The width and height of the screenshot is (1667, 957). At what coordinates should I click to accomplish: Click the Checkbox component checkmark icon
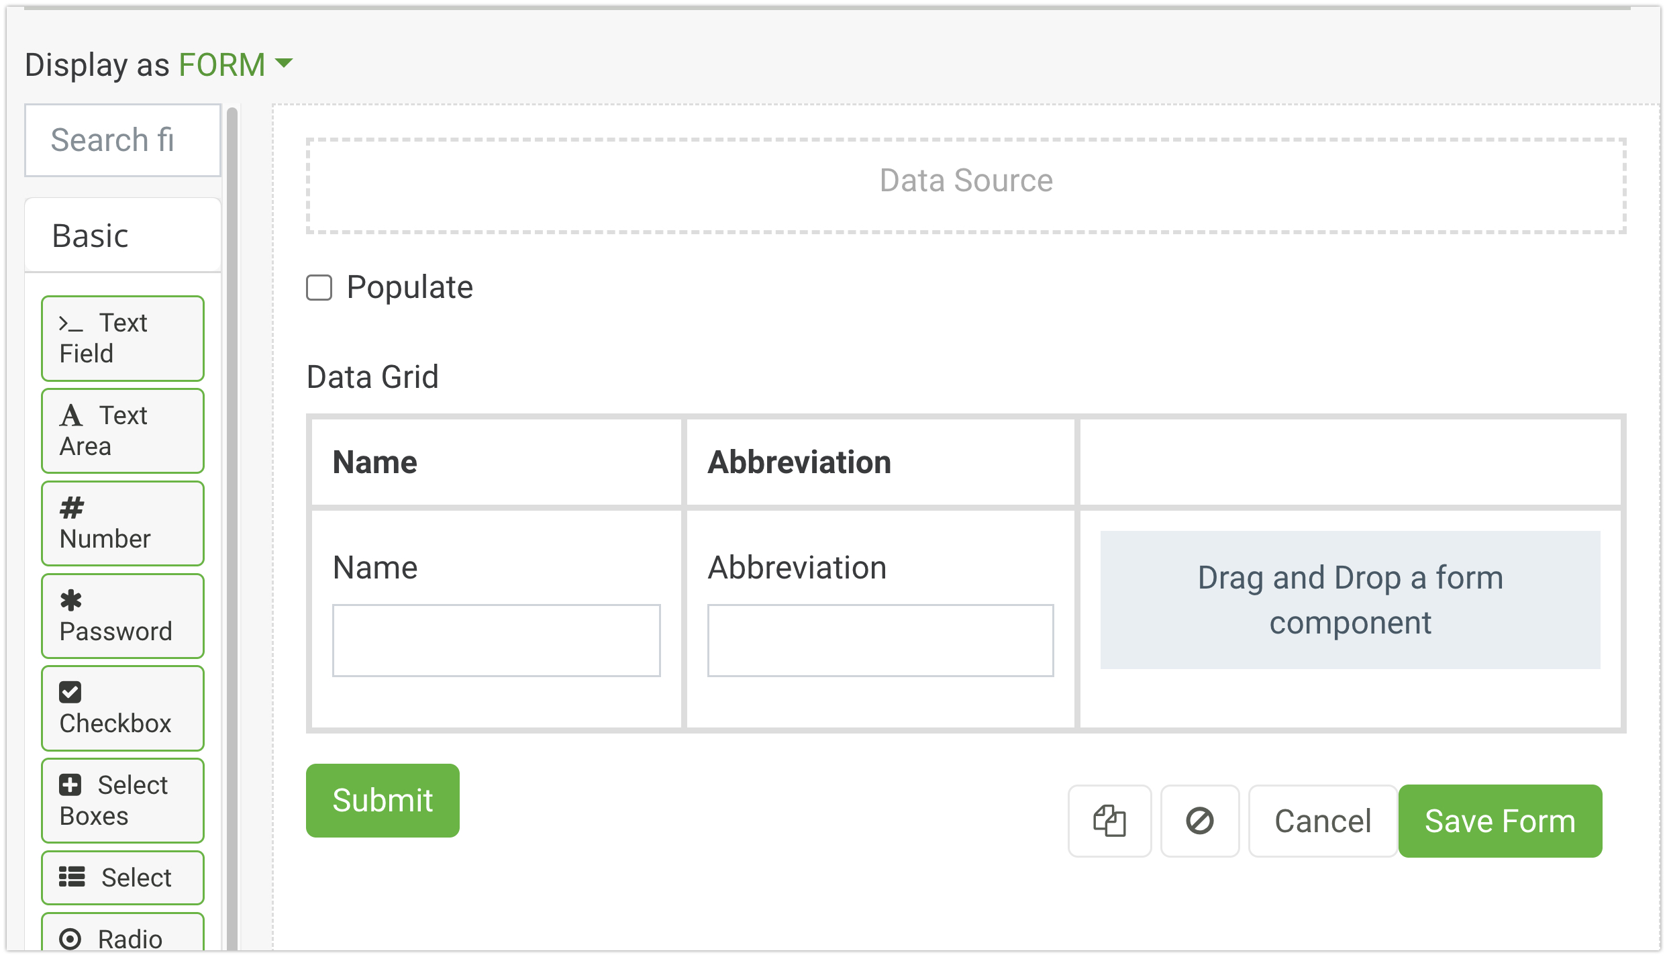click(x=70, y=692)
